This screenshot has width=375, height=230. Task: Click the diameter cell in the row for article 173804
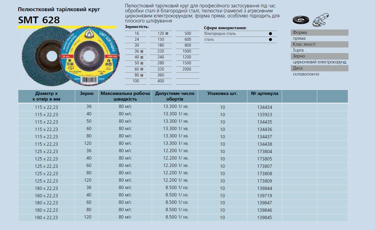click(x=46, y=152)
